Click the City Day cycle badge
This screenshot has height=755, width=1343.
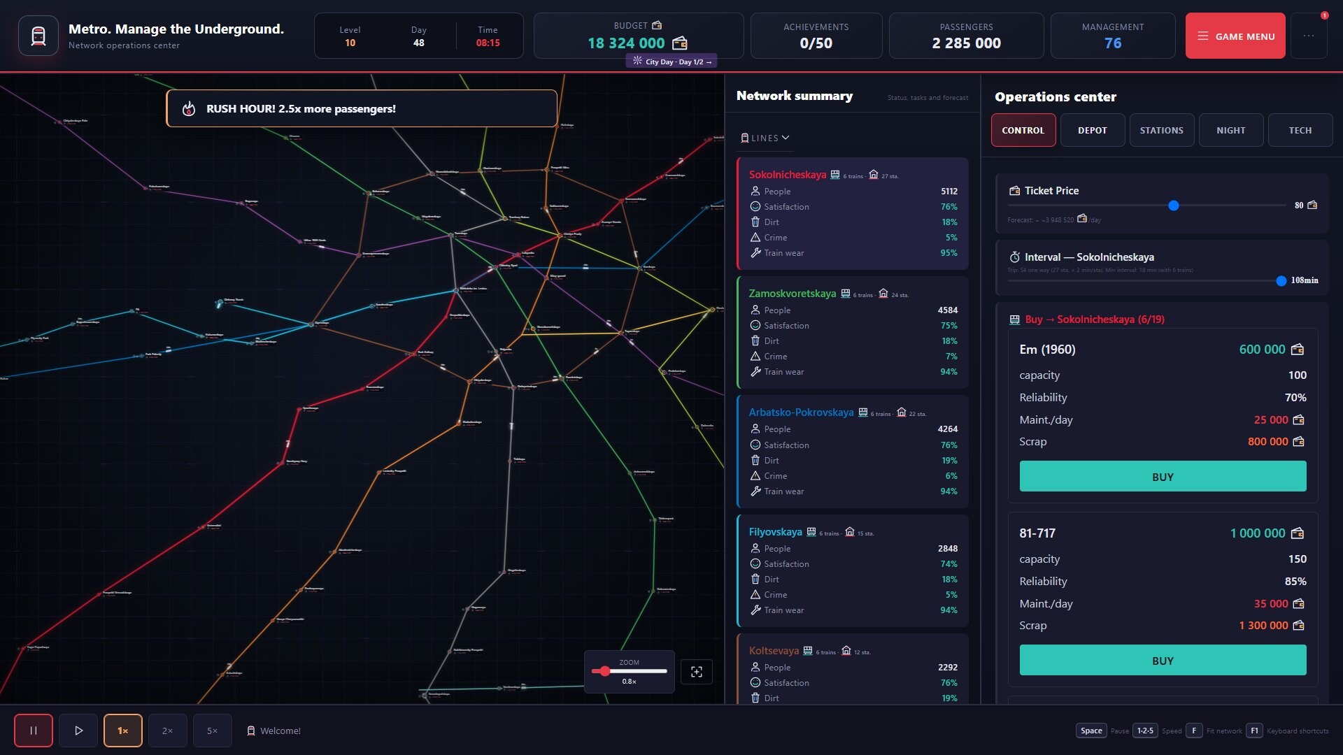[x=671, y=62]
